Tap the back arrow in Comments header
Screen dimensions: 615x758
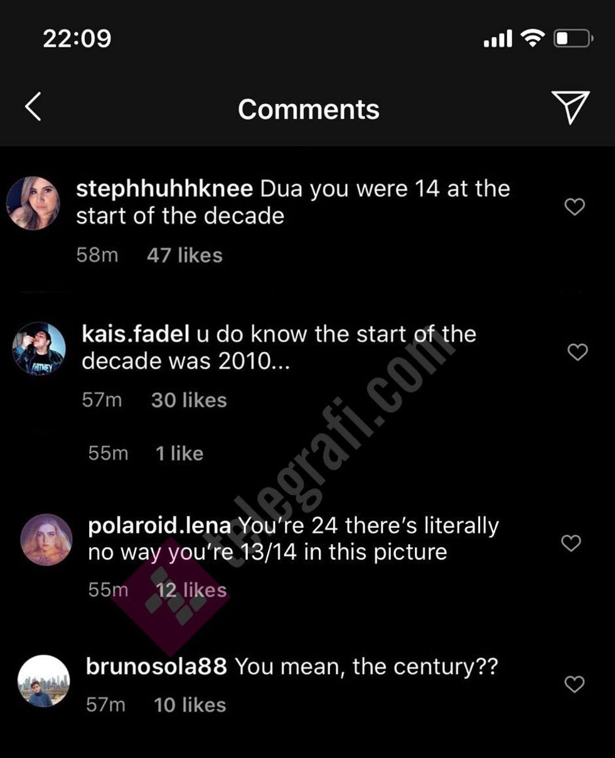[33, 107]
